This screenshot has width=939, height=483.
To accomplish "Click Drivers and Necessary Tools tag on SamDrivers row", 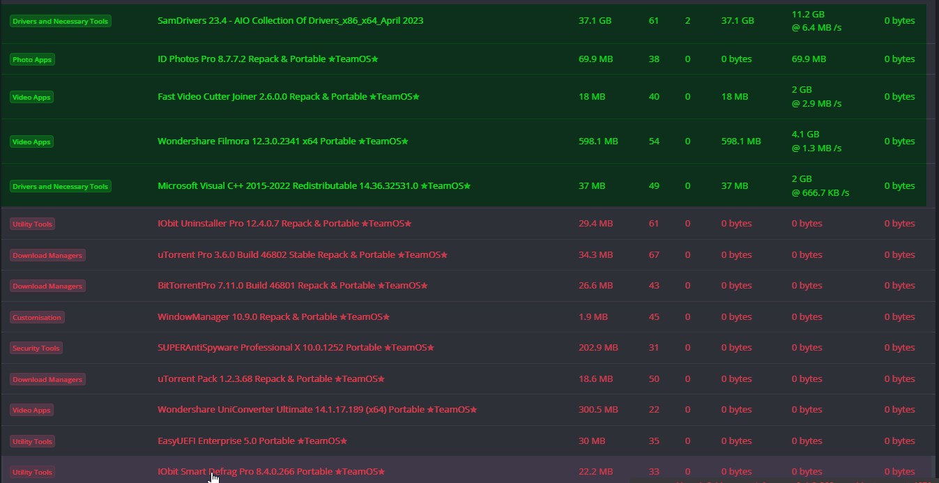I will (x=61, y=22).
